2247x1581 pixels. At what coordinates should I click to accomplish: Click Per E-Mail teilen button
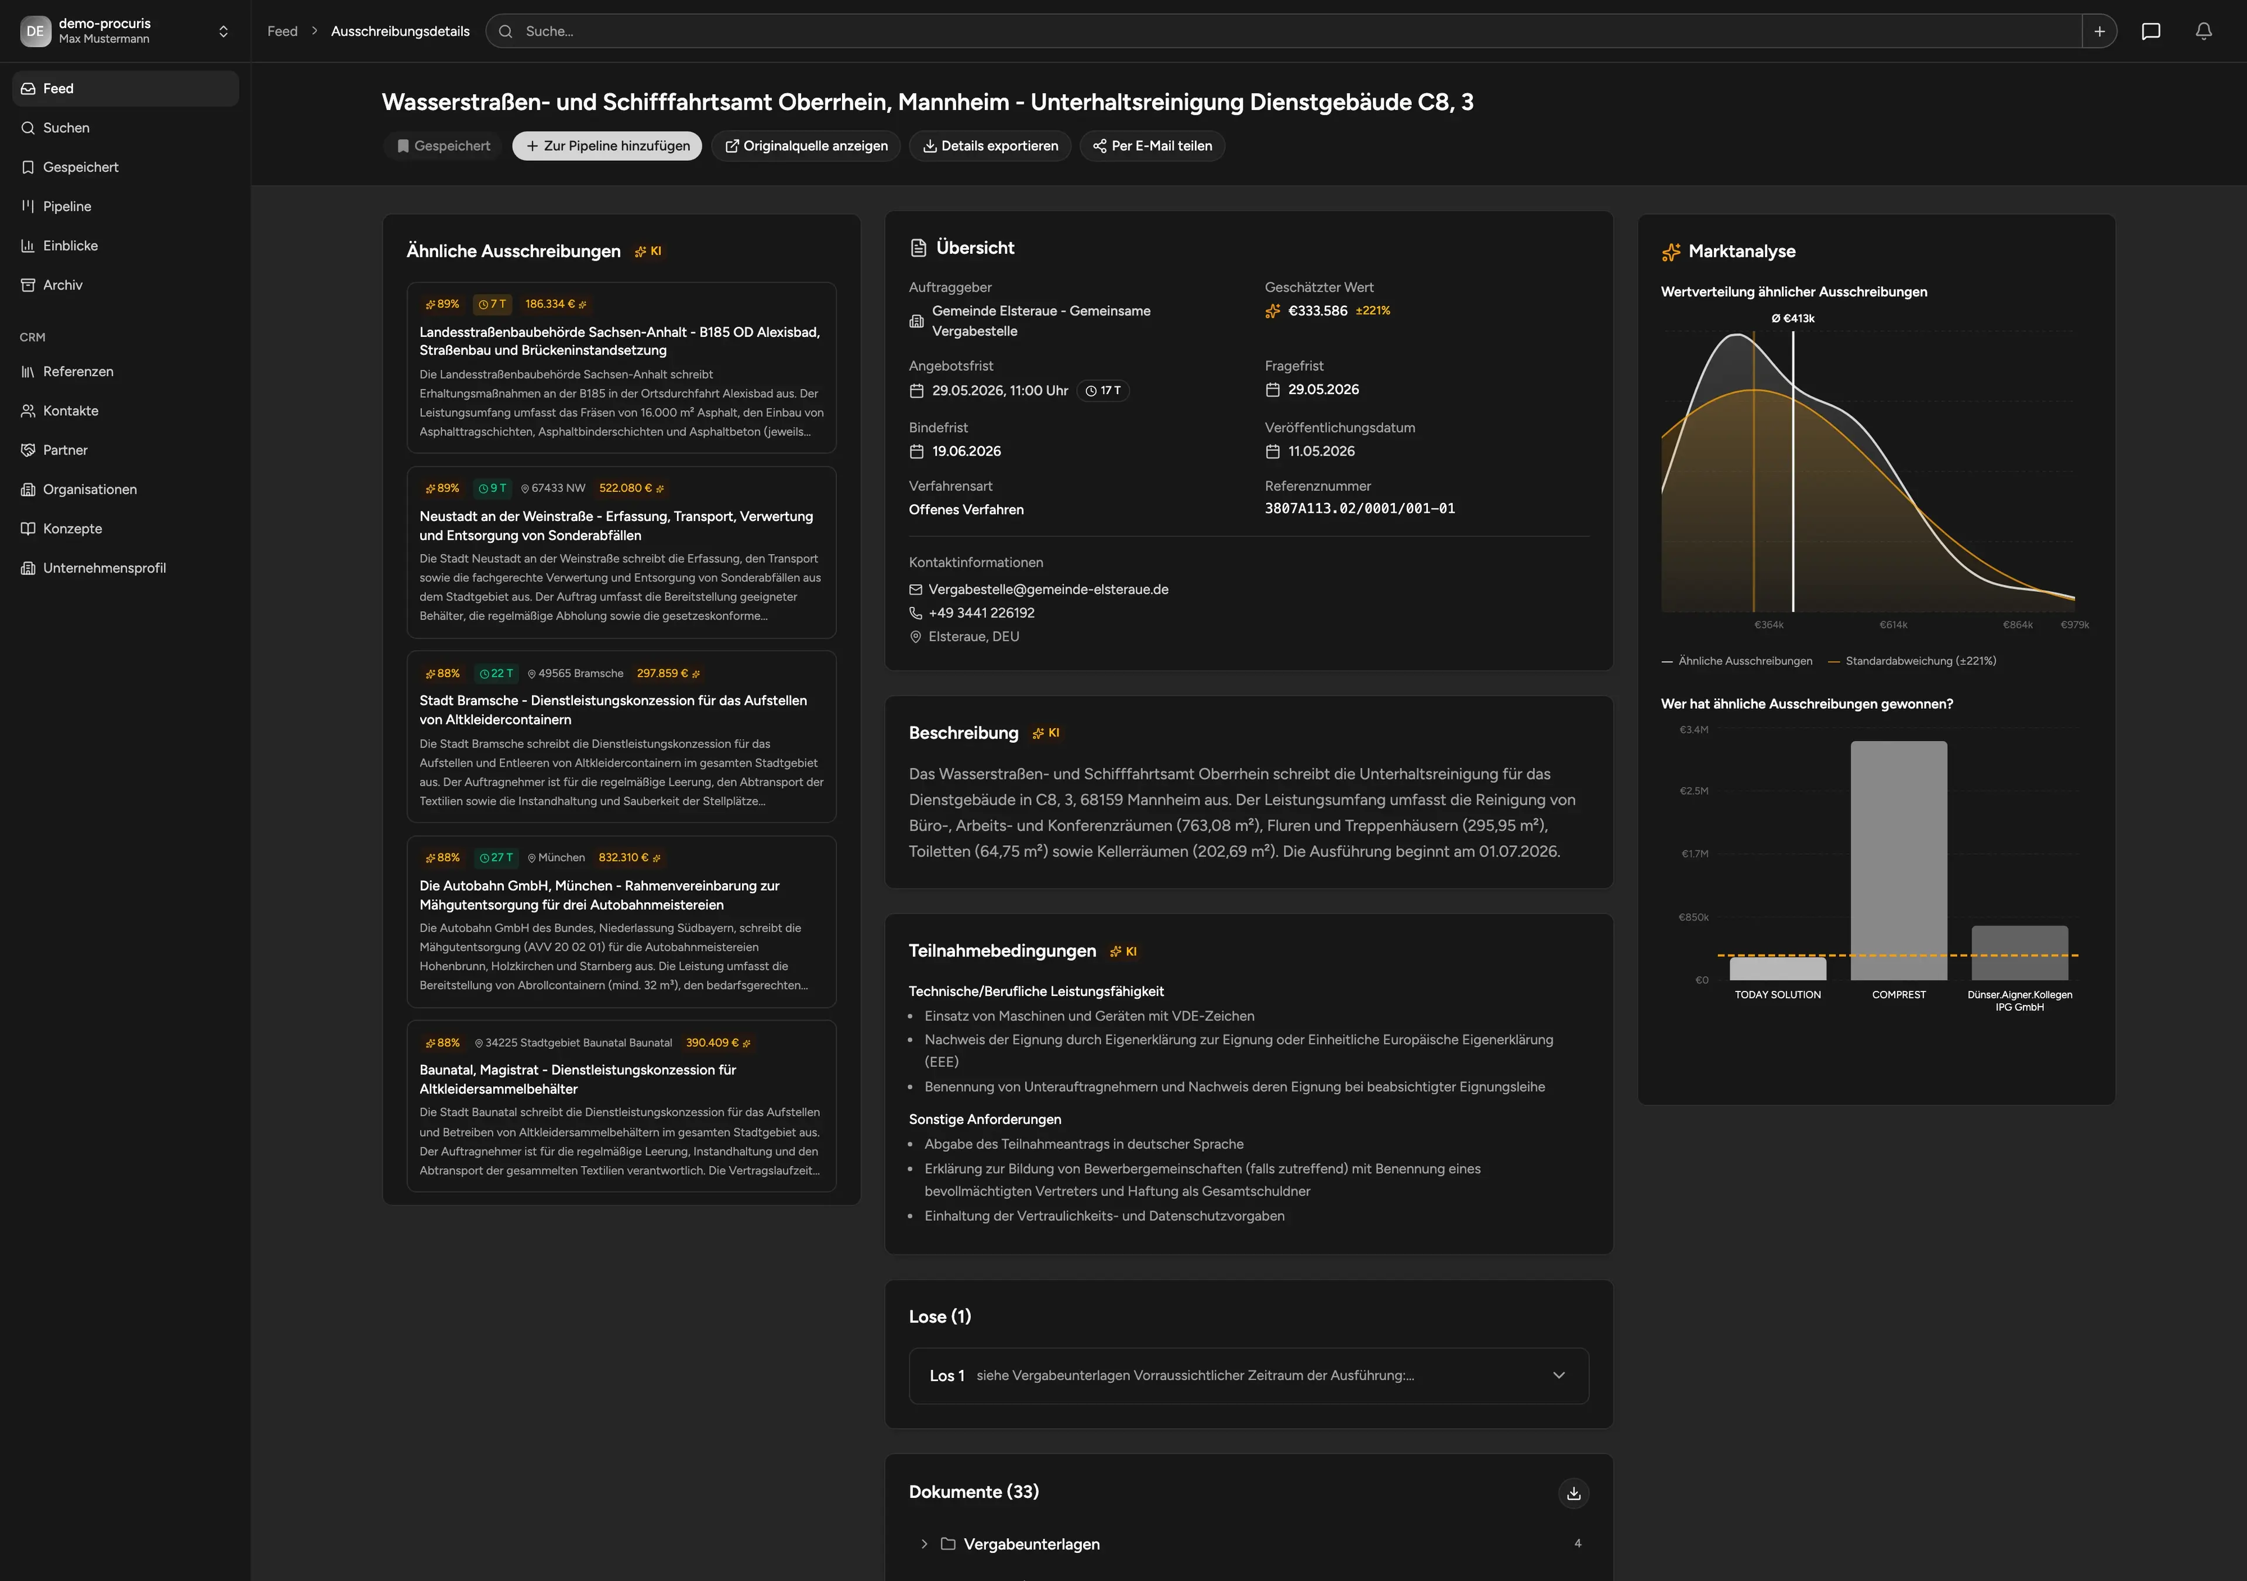(1152, 146)
